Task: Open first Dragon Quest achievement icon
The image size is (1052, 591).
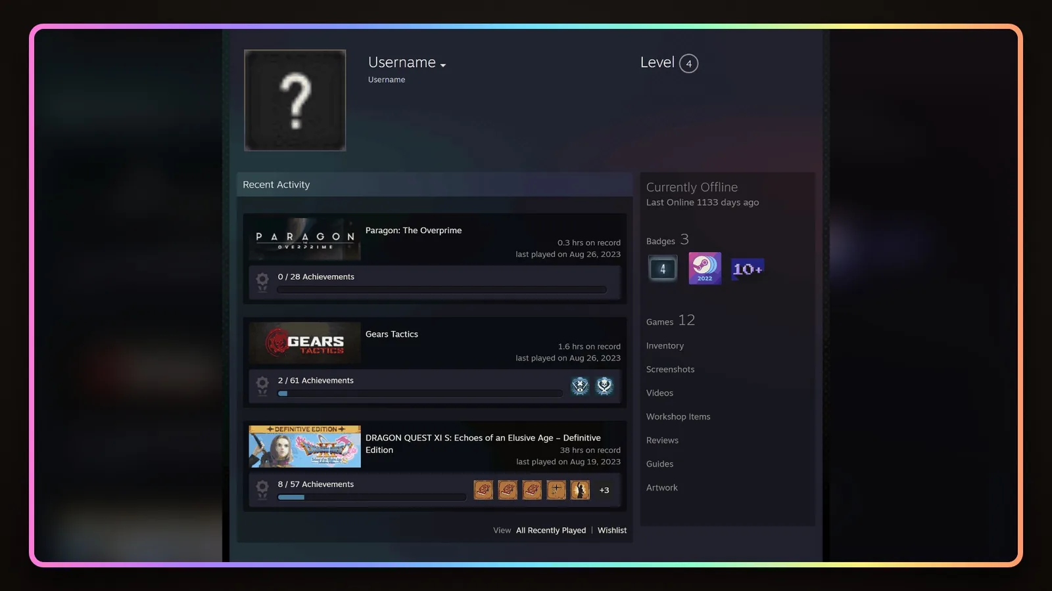Action: pos(483,489)
